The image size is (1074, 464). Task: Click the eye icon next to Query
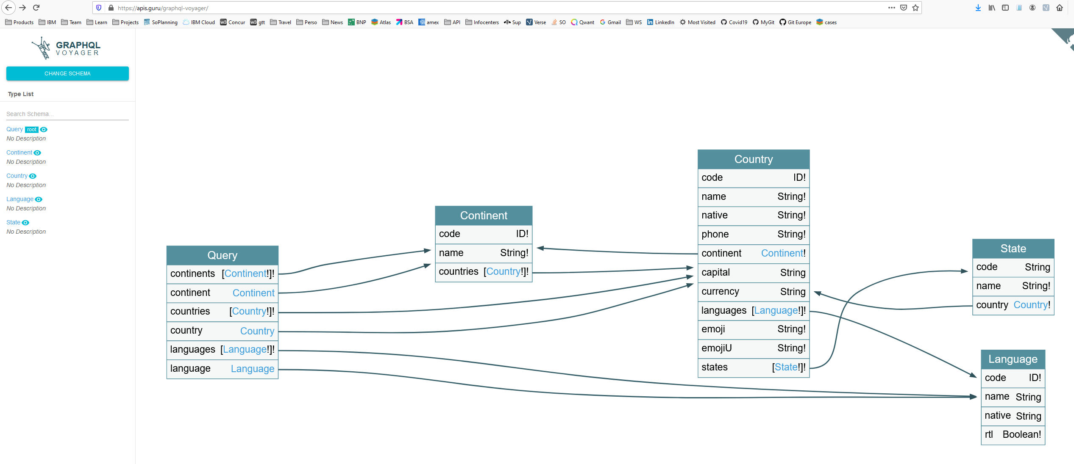(44, 130)
